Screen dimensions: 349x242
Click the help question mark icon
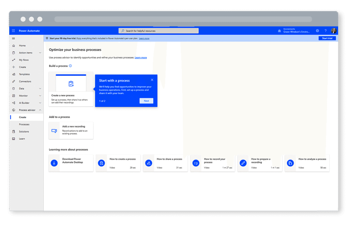click(x=325, y=31)
